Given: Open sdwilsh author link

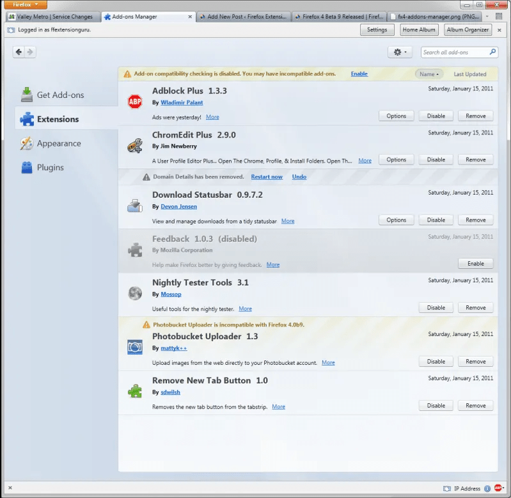Looking at the screenshot, I should coord(170,392).
